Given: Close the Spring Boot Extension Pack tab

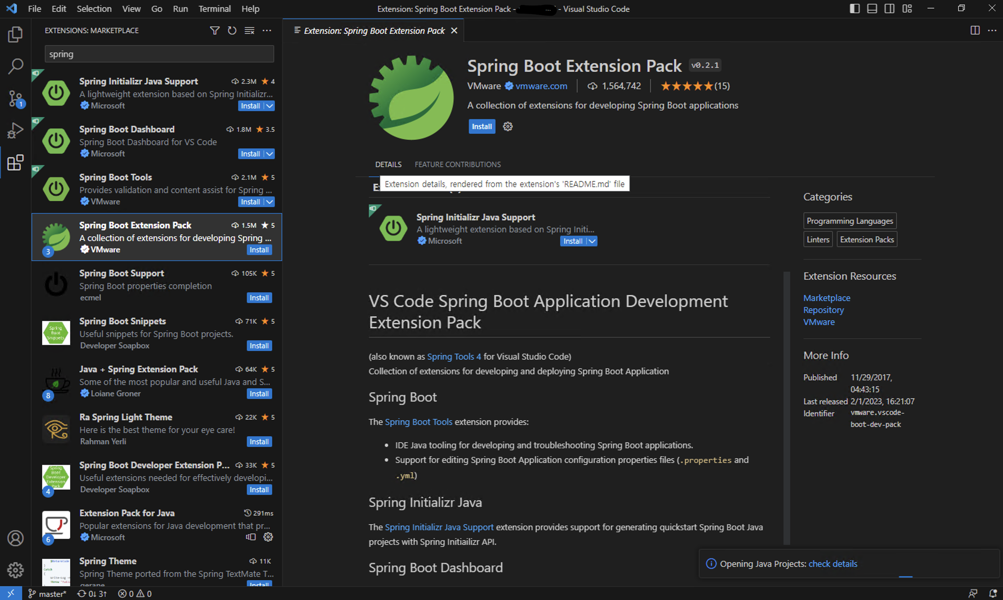Looking at the screenshot, I should [x=454, y=31].
